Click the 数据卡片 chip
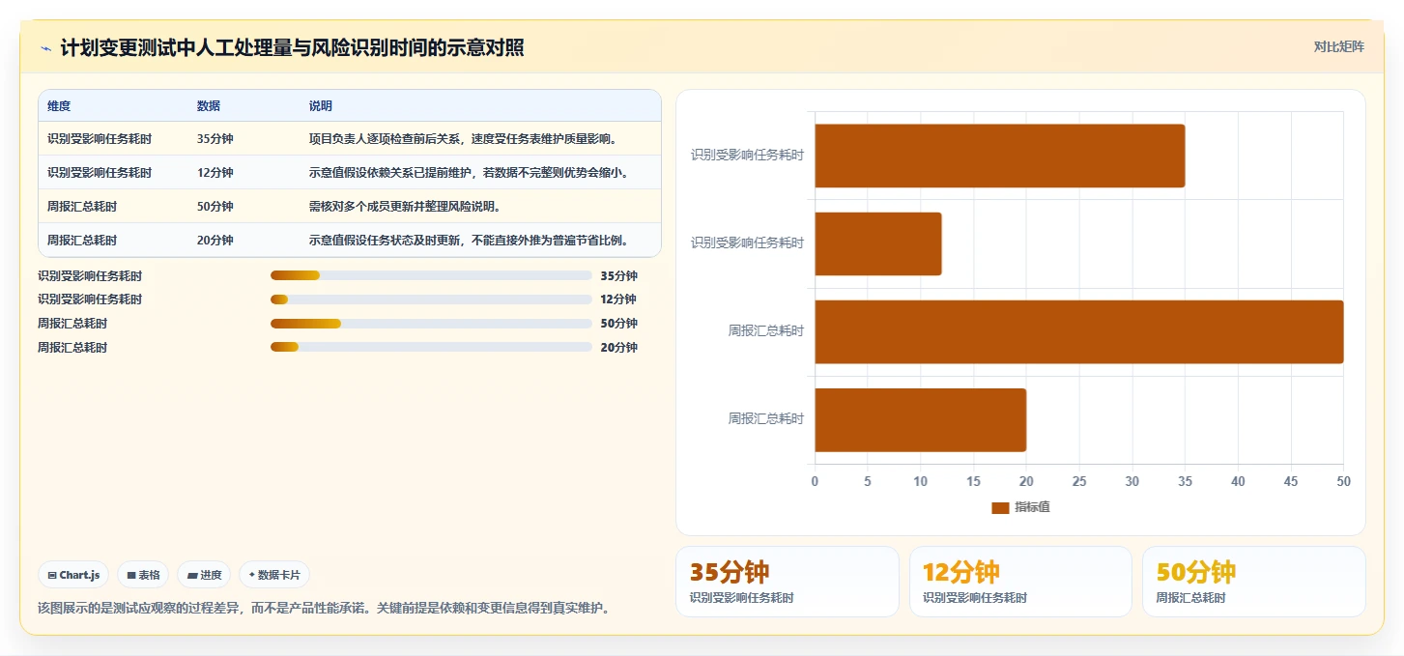Viewport: 1404px width, 656px height. [274, 575]
